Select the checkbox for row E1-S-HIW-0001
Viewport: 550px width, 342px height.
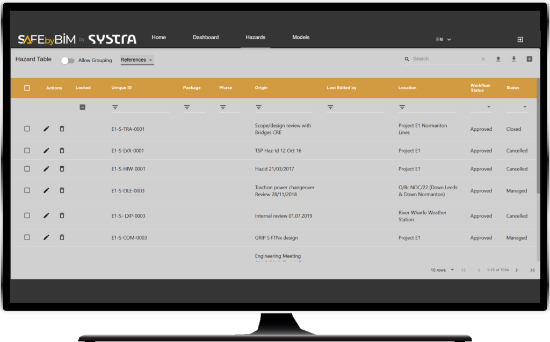point(27,169)
